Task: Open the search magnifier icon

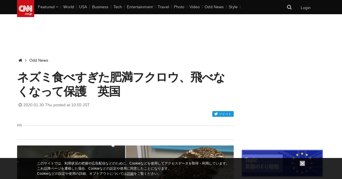Action: [x=289, y=7]
